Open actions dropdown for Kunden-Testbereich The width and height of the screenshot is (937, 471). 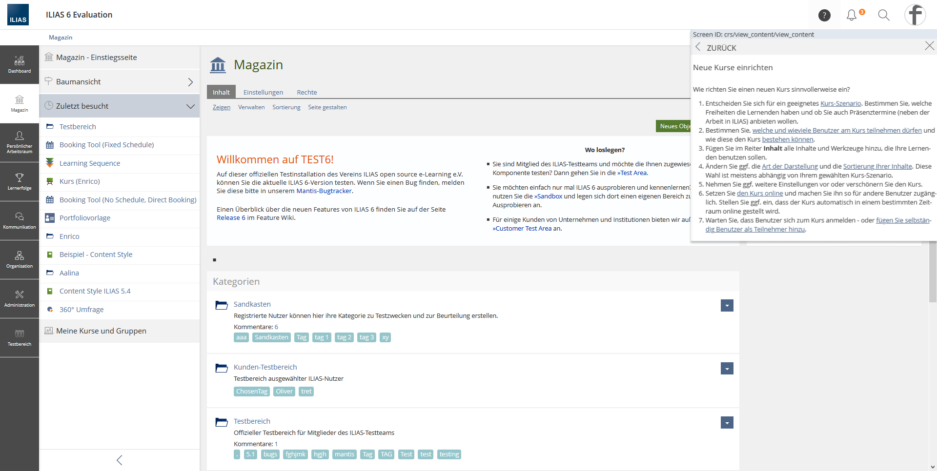pos(727,369)
